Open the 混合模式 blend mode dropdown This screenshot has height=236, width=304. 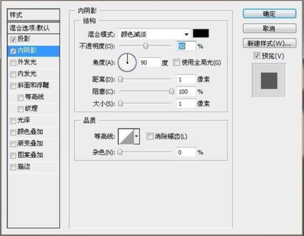(x=154, y=34)
